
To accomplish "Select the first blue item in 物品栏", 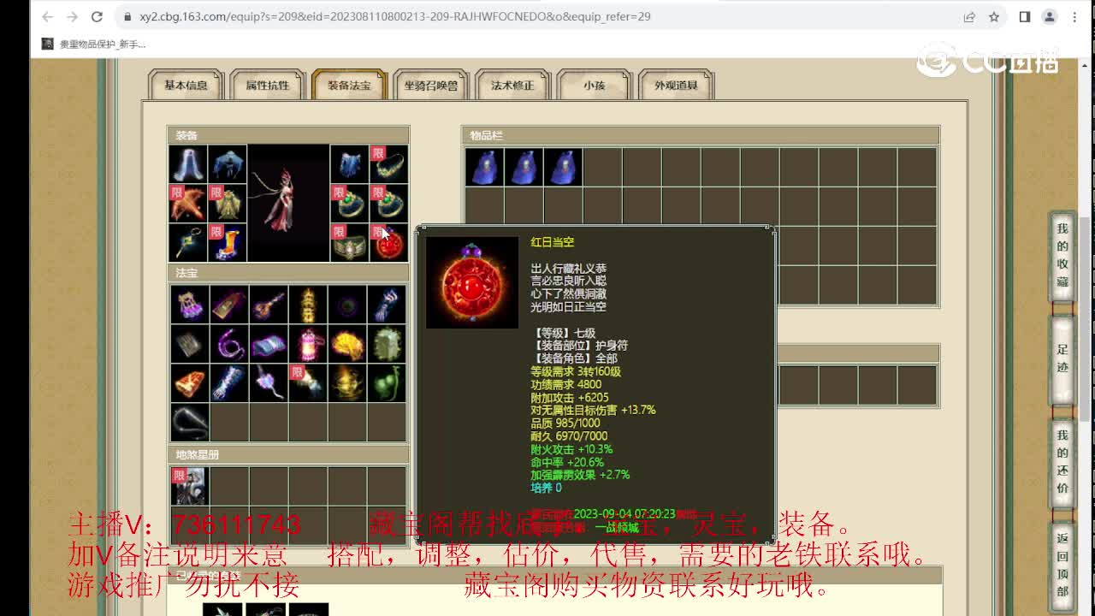I will tap(484, 167).
